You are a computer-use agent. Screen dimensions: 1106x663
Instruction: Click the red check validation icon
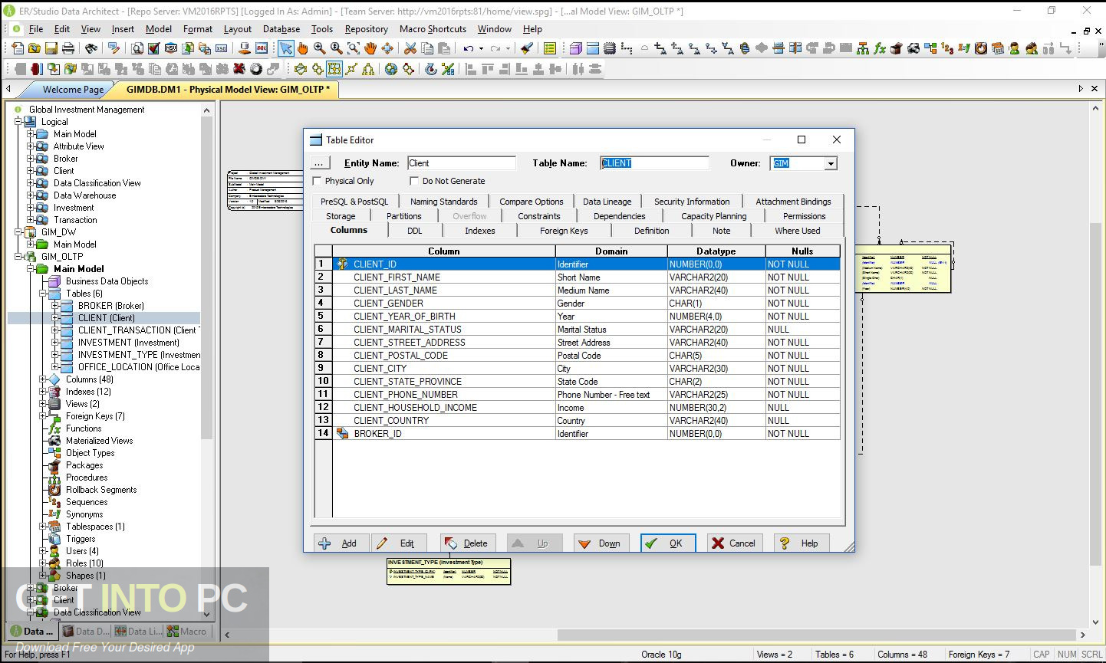coord(153,48)
